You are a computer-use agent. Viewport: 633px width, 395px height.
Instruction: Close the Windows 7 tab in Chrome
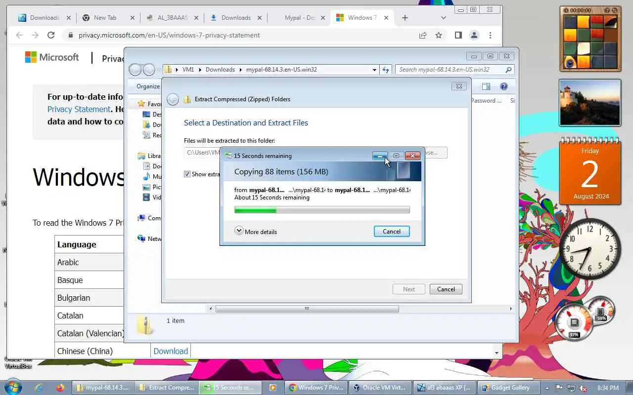tap(386, 18)
